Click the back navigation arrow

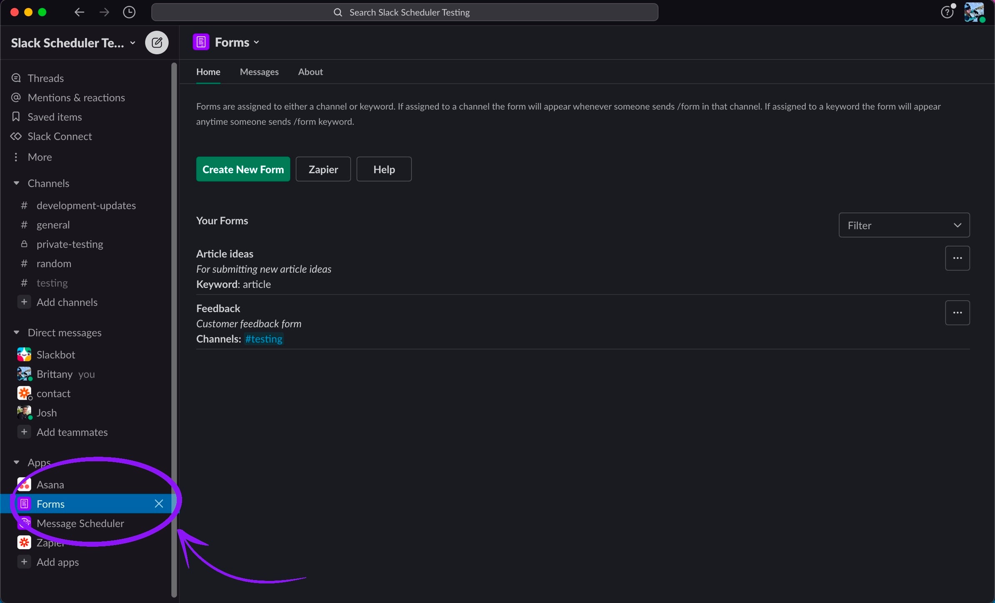tap(79, 12)
